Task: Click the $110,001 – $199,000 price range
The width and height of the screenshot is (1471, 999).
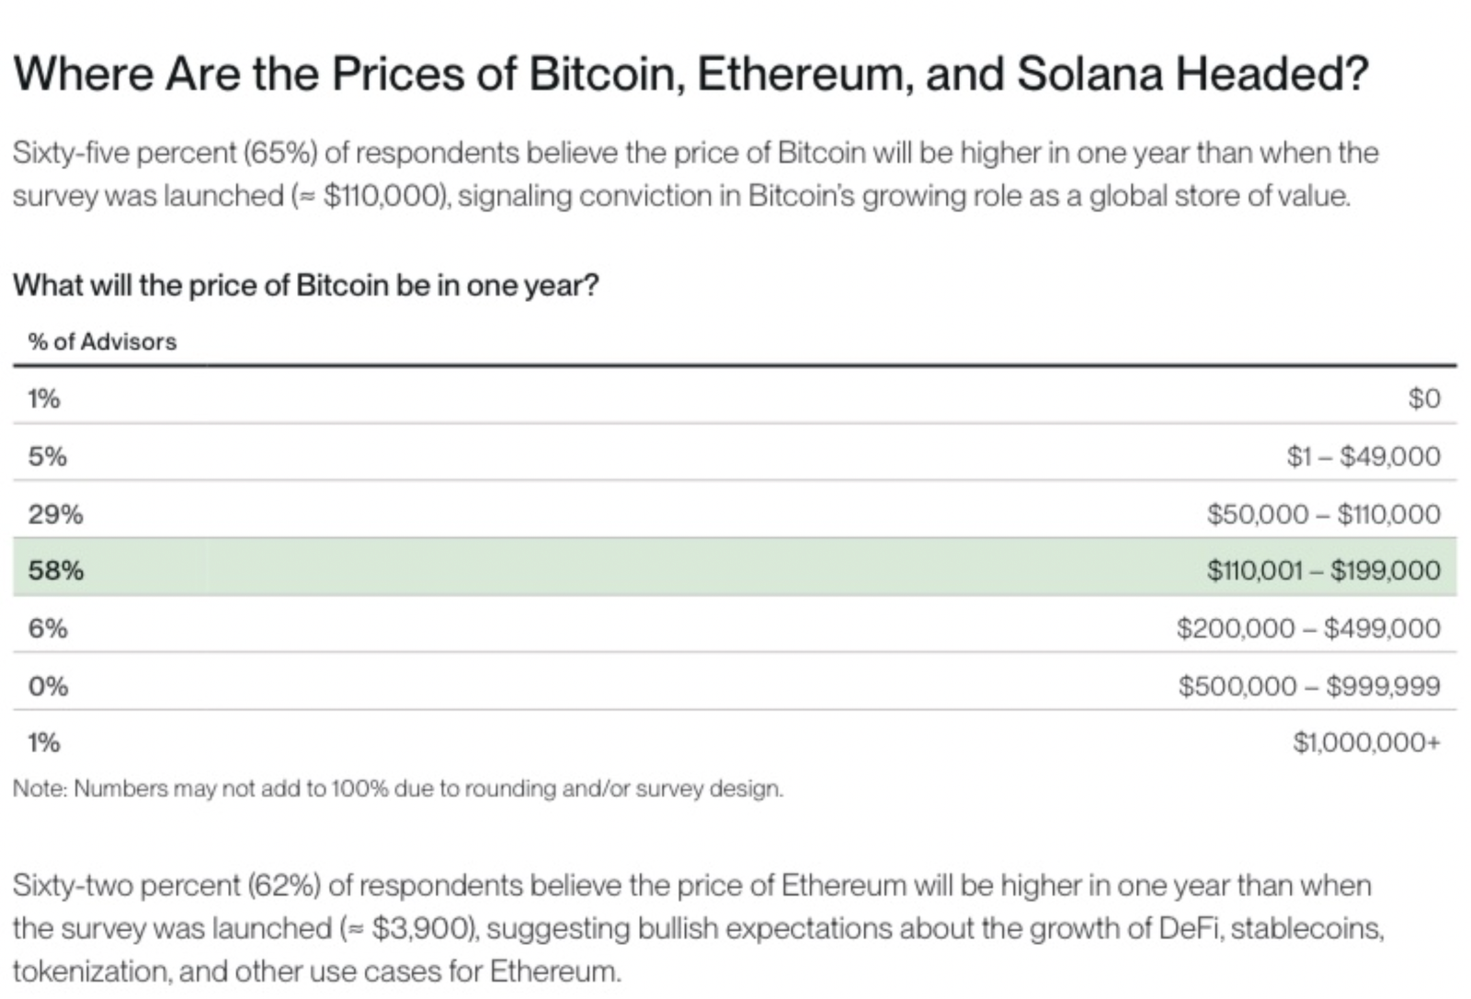Action: coord(1323,570)
